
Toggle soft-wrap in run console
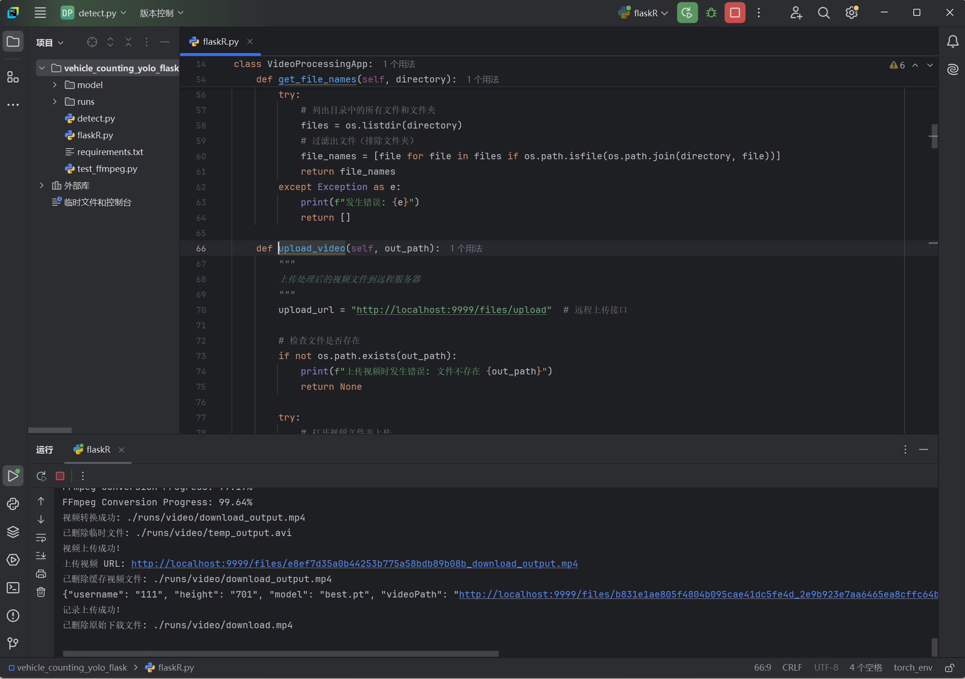41,537
